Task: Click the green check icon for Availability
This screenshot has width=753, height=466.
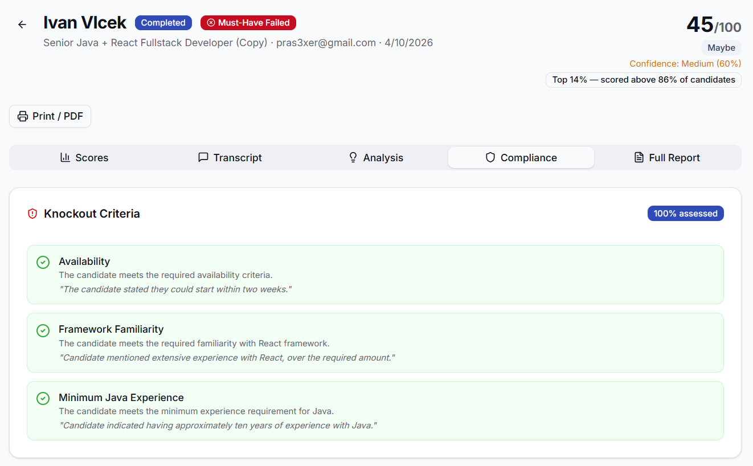Action: [x=43, y=262]
